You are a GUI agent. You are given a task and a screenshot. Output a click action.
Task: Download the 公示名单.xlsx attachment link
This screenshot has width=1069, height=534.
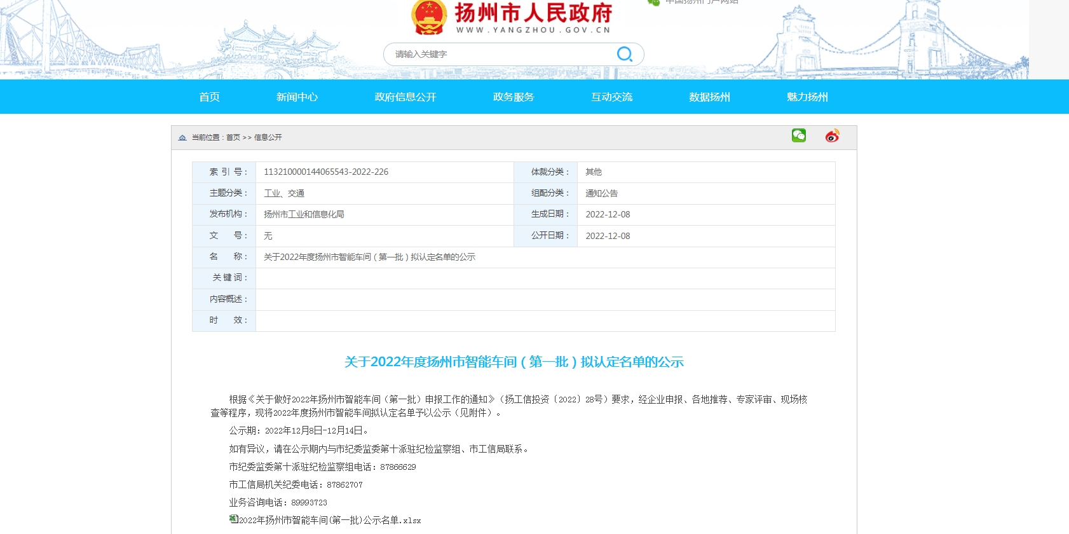329,521
